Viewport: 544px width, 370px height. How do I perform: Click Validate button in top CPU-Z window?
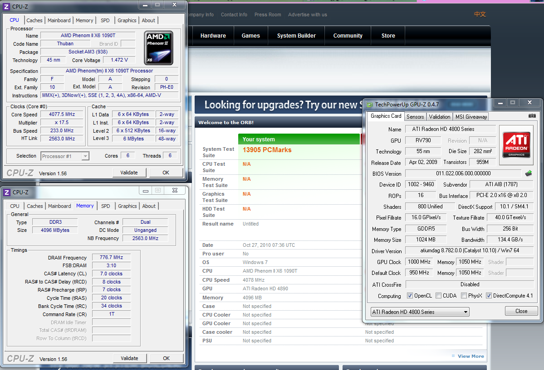pyautogui.click(x=129, y=173)
